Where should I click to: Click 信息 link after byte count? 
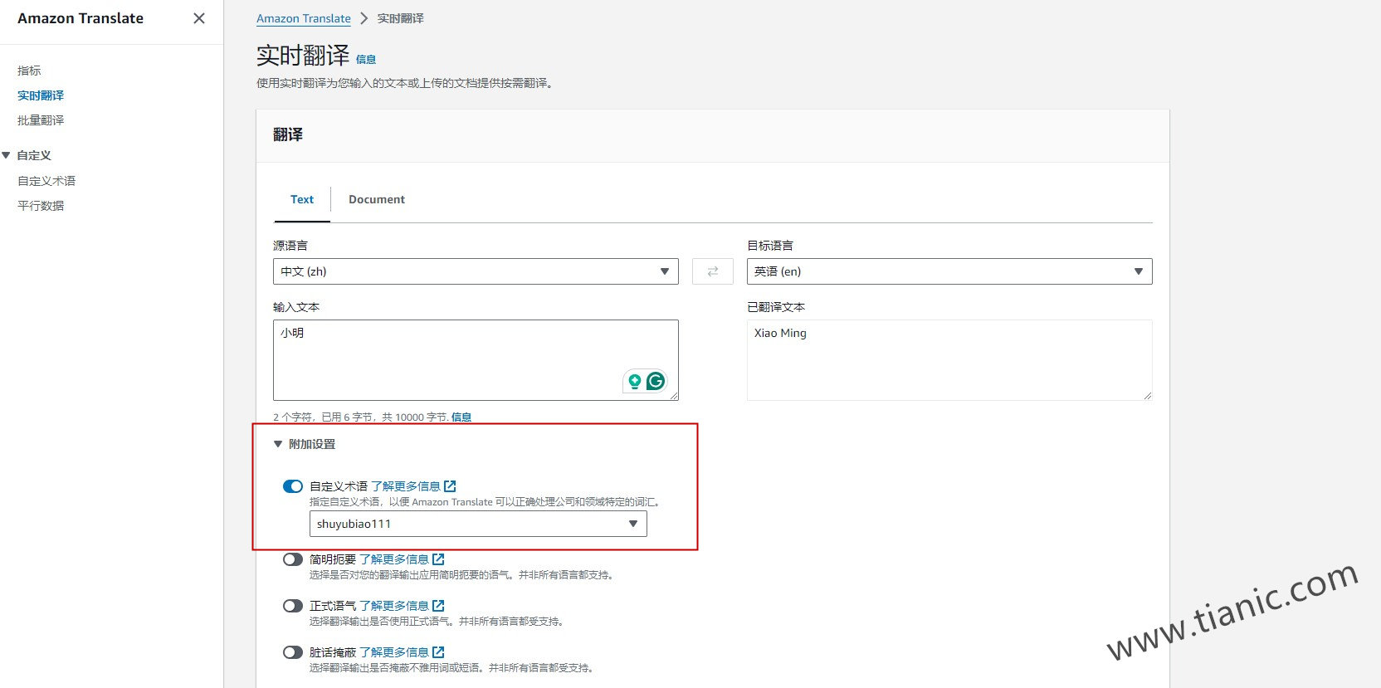pos(461,417)
